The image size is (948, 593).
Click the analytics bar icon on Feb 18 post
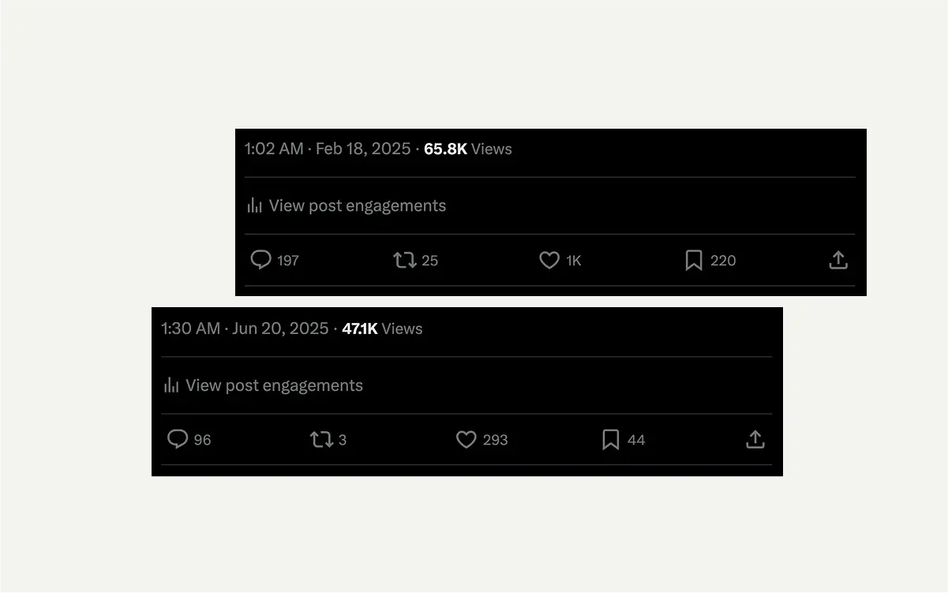pos(254,206)
